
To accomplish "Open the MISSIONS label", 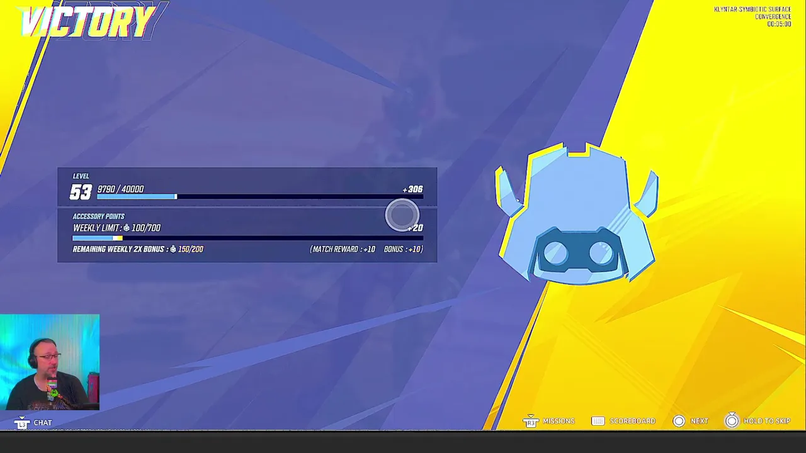I will pos(559,421).
